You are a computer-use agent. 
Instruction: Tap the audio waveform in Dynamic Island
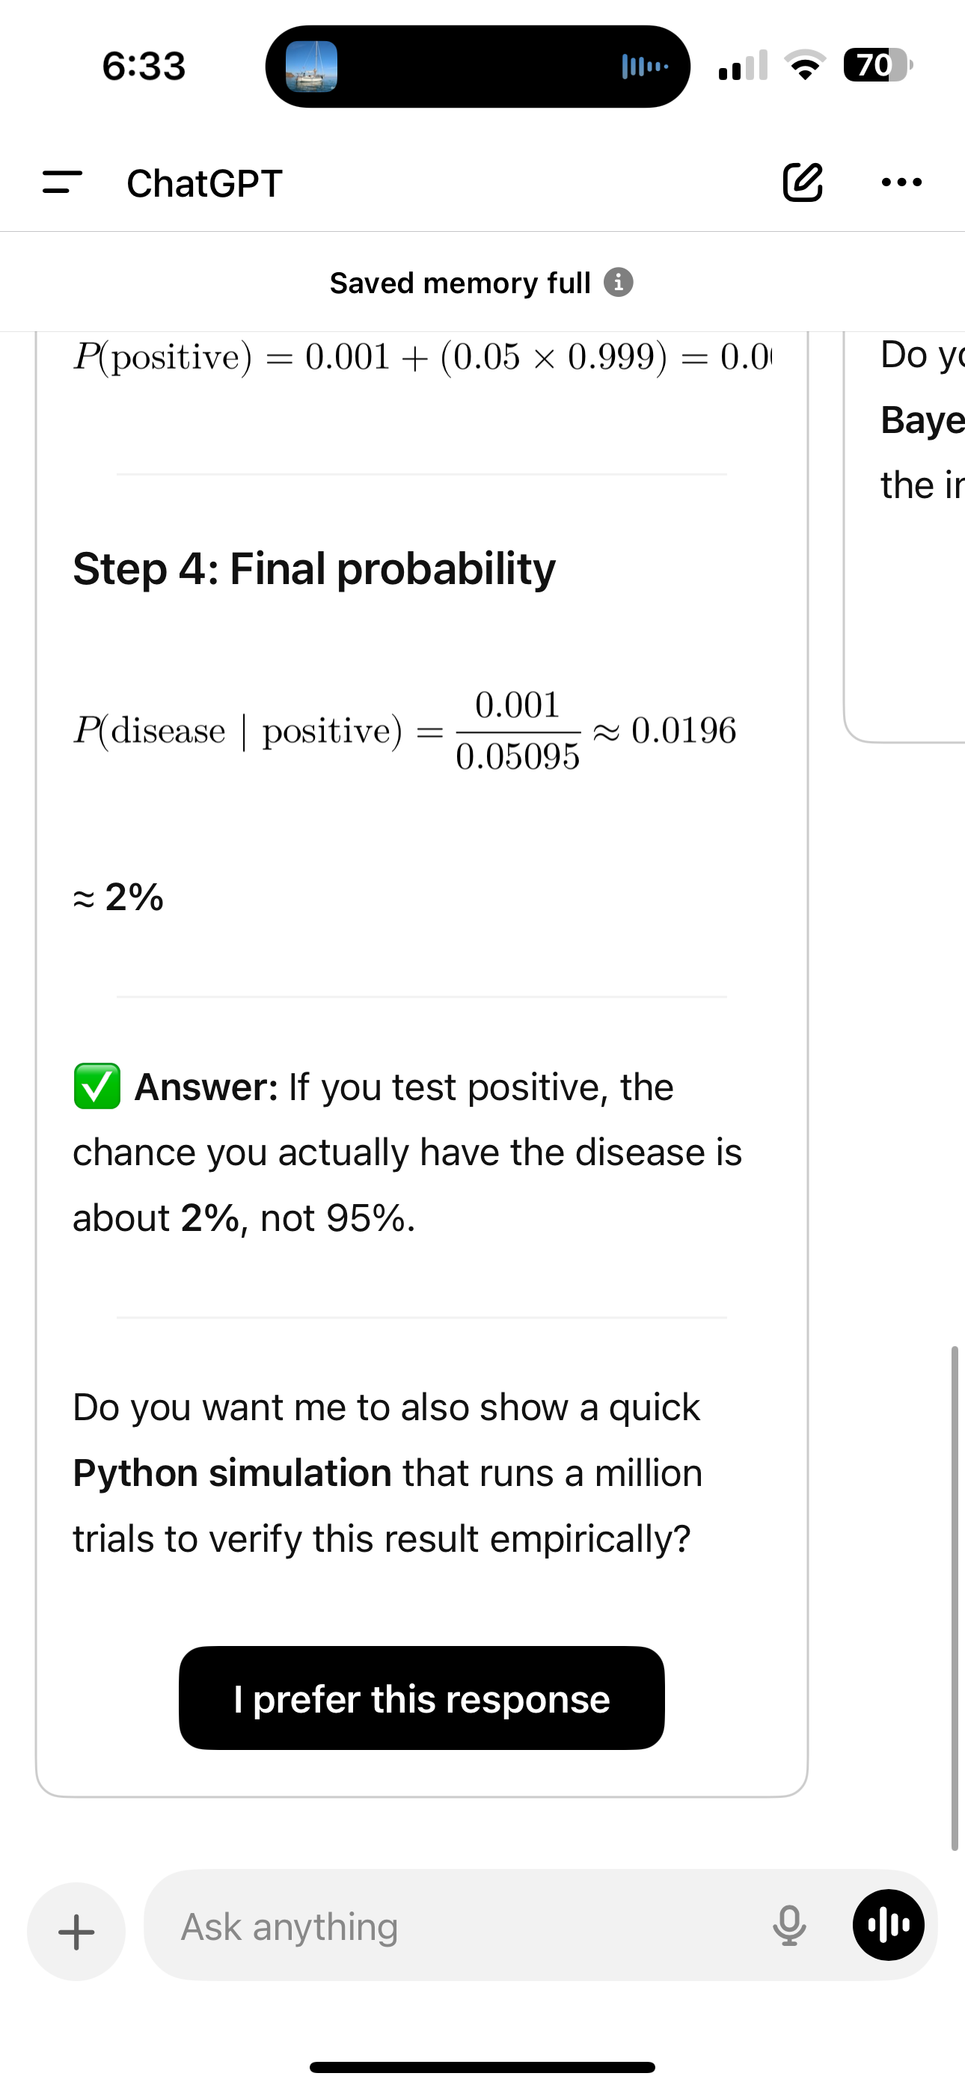pos(645,66)
